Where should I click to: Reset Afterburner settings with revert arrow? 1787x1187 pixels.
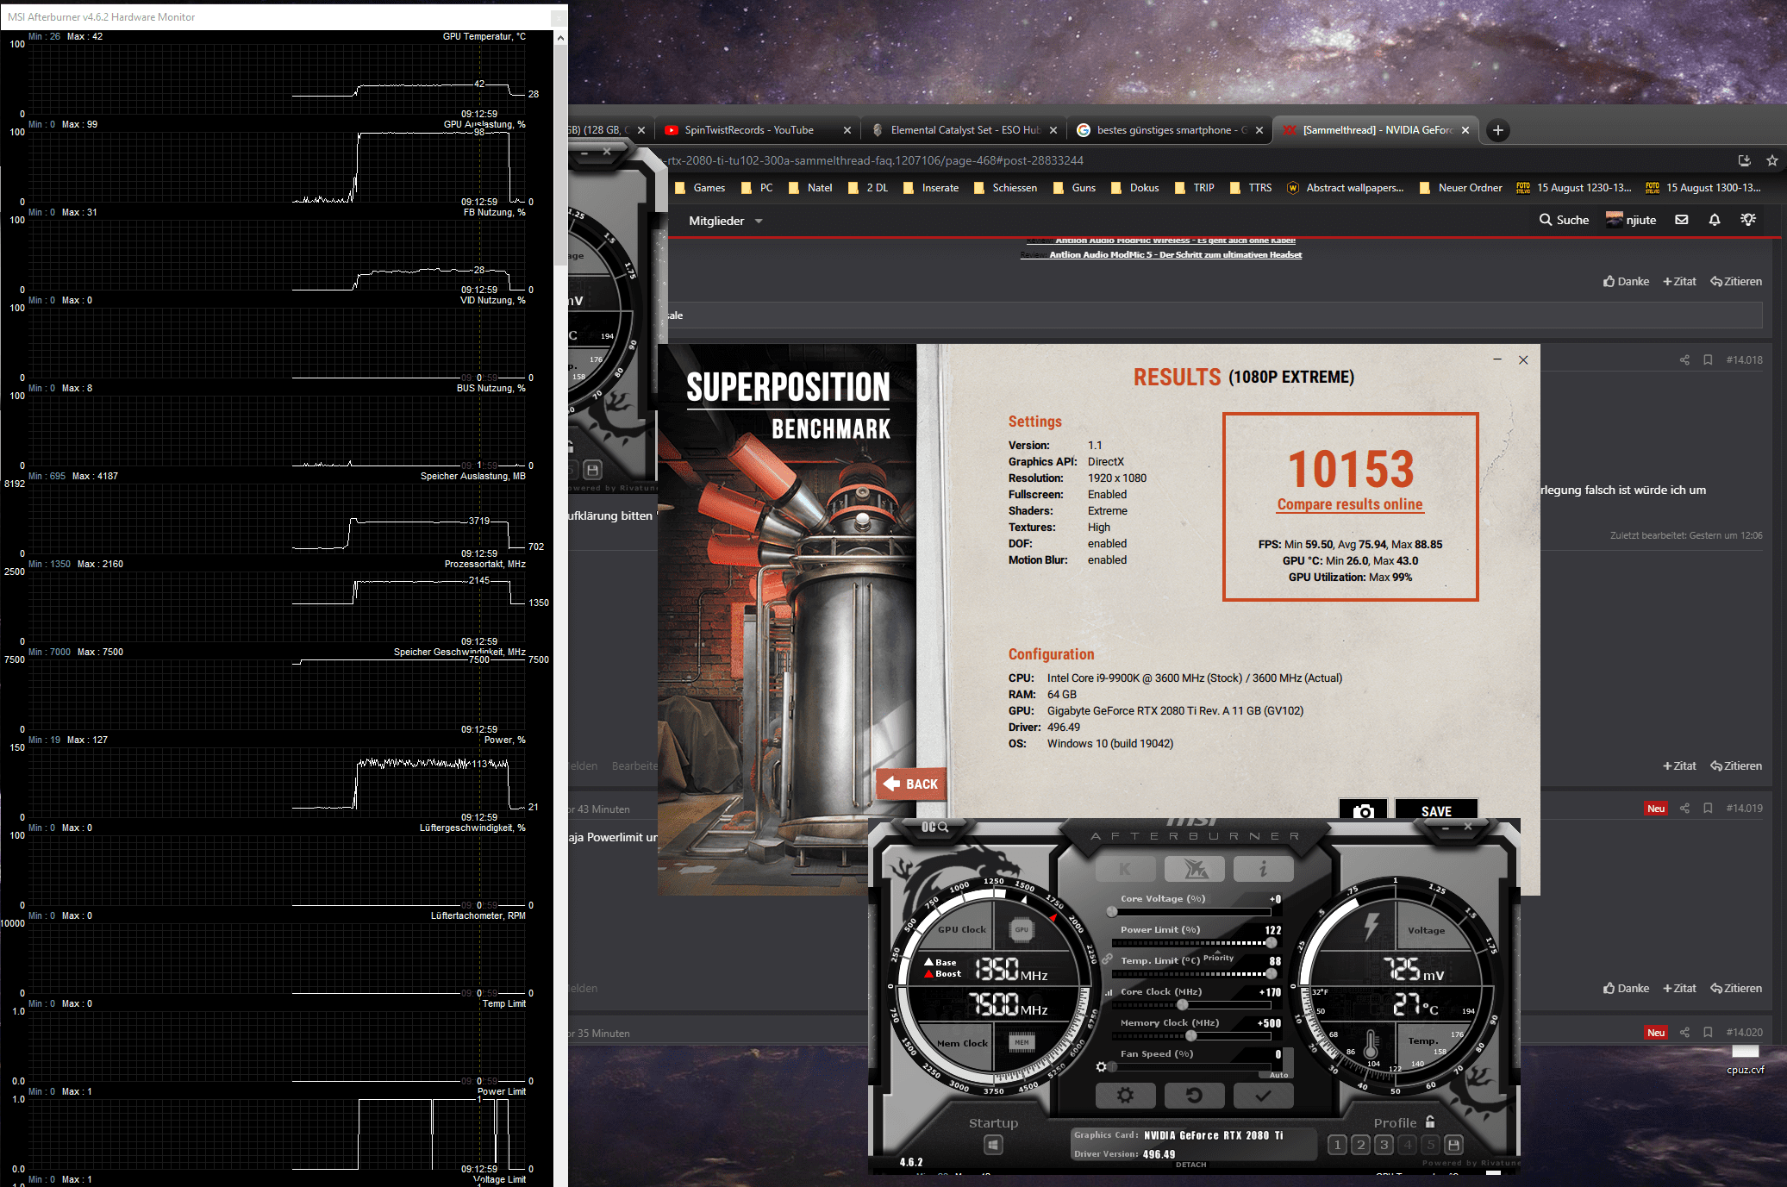1194,1096
